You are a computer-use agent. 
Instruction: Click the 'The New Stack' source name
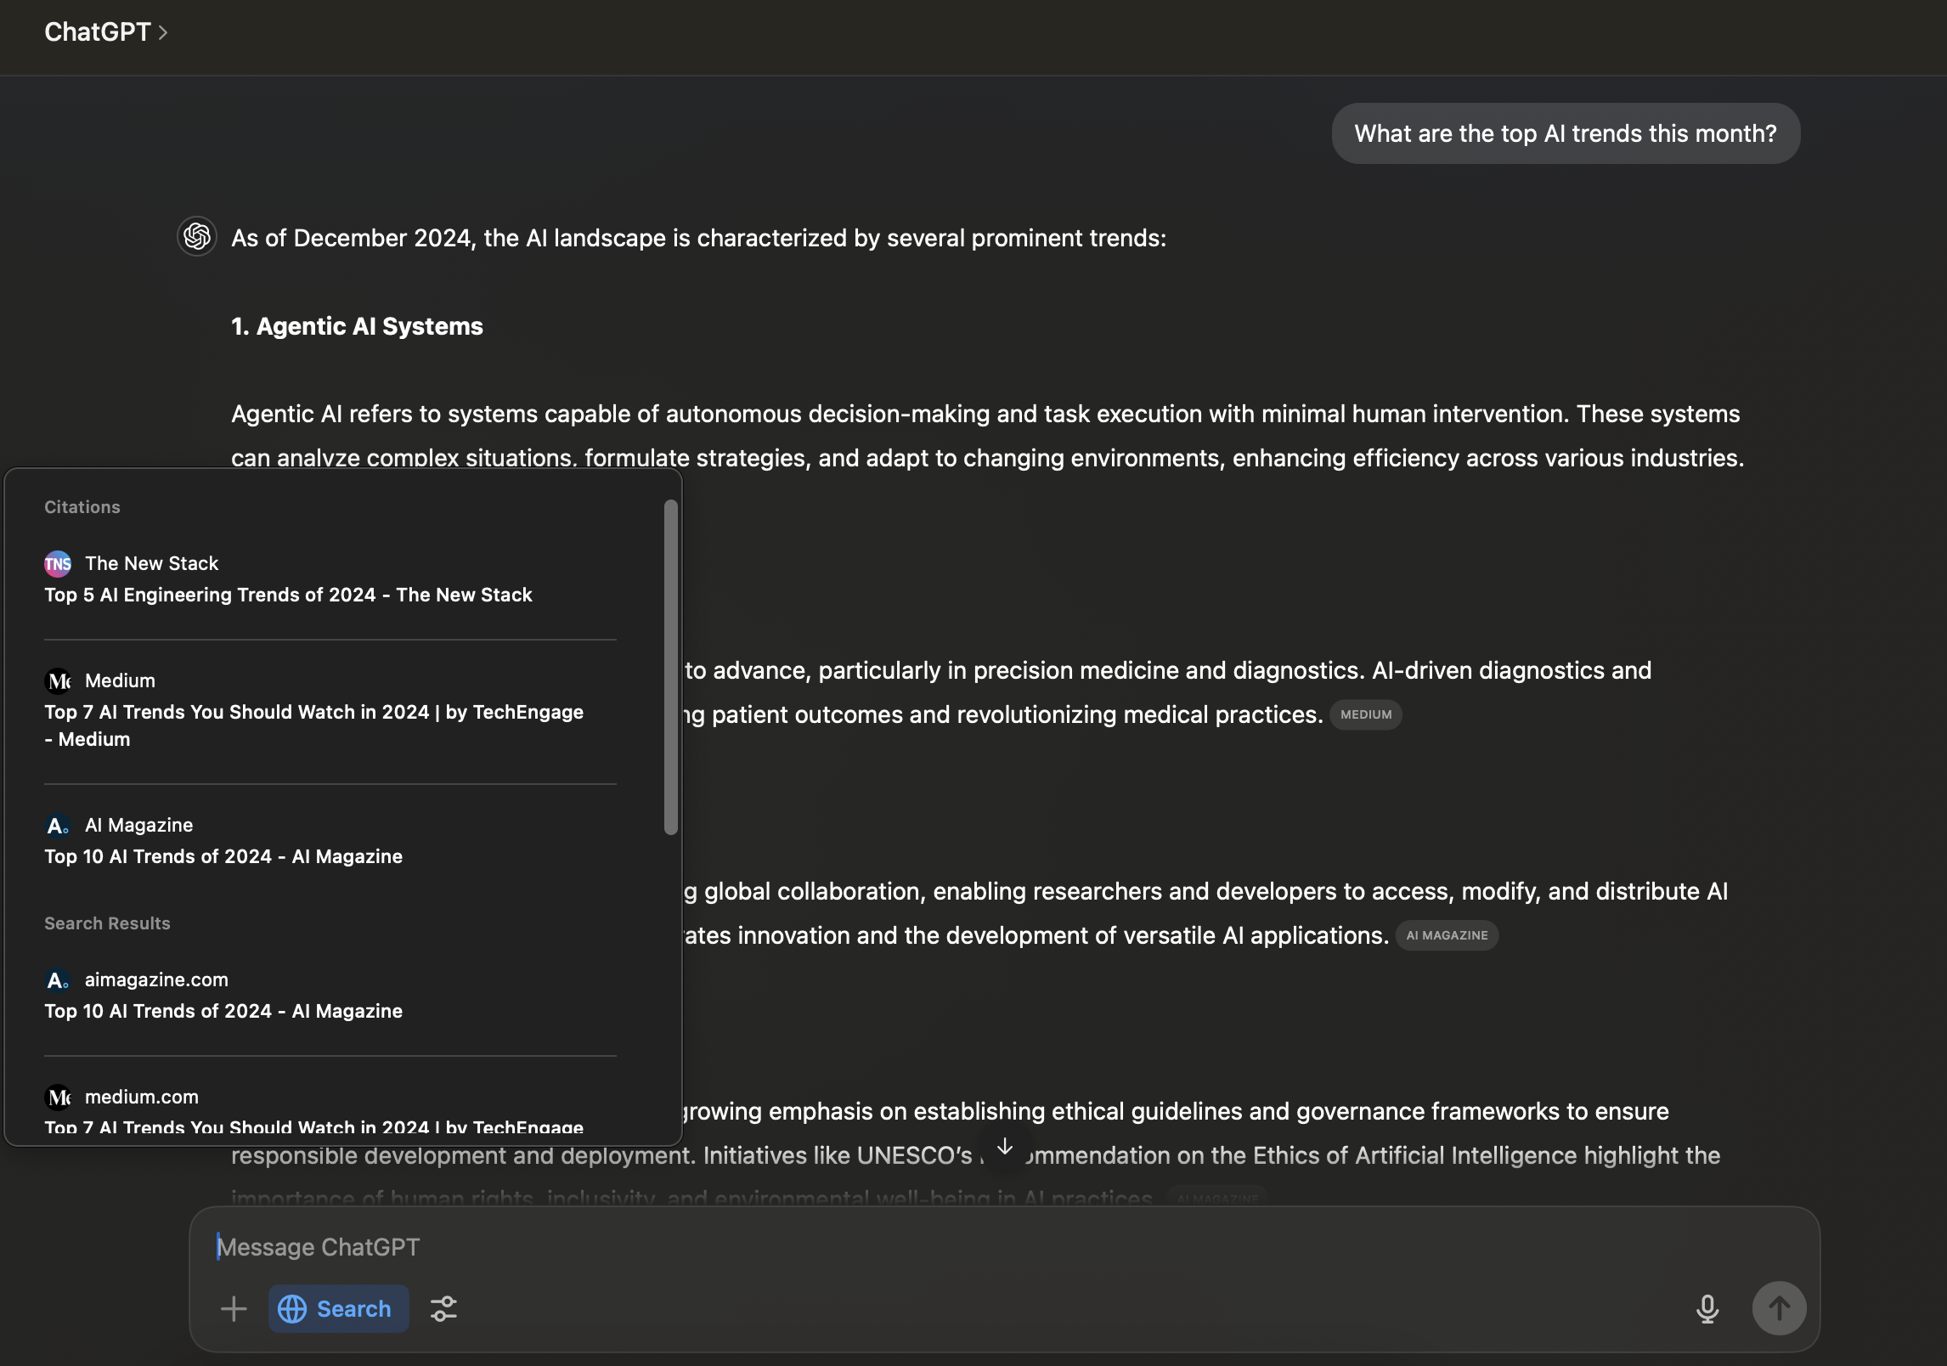(152, 563)
